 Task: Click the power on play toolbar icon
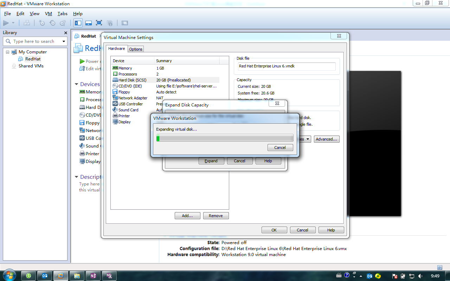(x=6, y=23)
